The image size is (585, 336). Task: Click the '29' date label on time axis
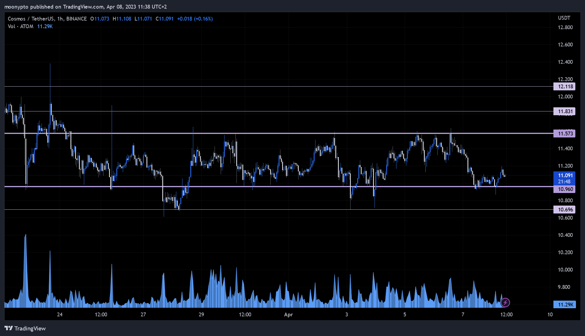point(201,315)
